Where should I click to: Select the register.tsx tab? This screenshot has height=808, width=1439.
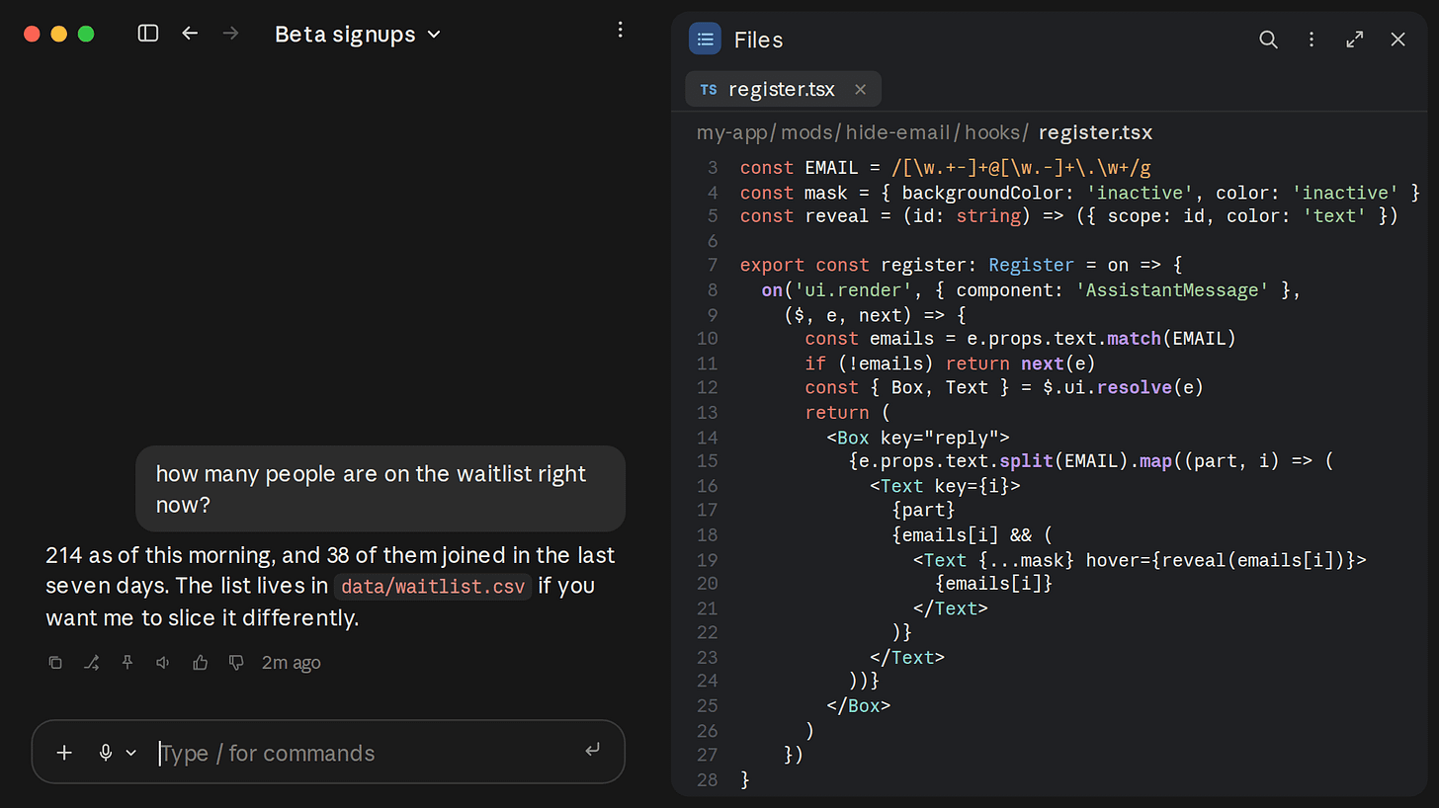click(x=782, y=89)
